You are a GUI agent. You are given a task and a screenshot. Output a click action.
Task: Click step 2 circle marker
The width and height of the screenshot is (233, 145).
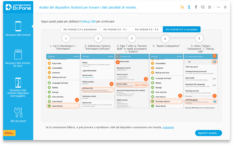pyautogui.click(x=98, y=38)
